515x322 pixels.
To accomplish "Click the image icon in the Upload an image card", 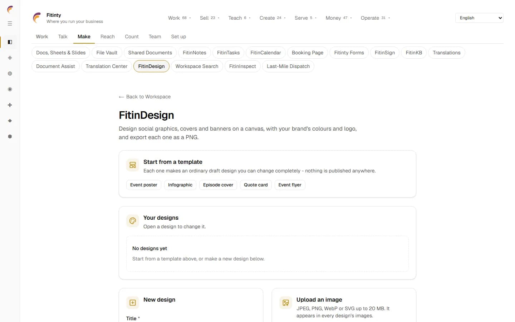I will tap(286, 303).
